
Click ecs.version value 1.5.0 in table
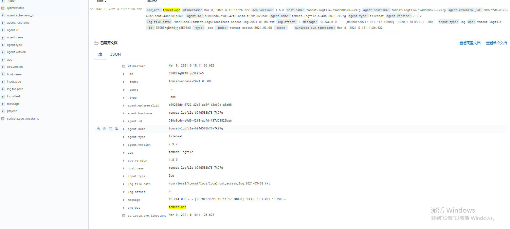[x=173, y=160]
